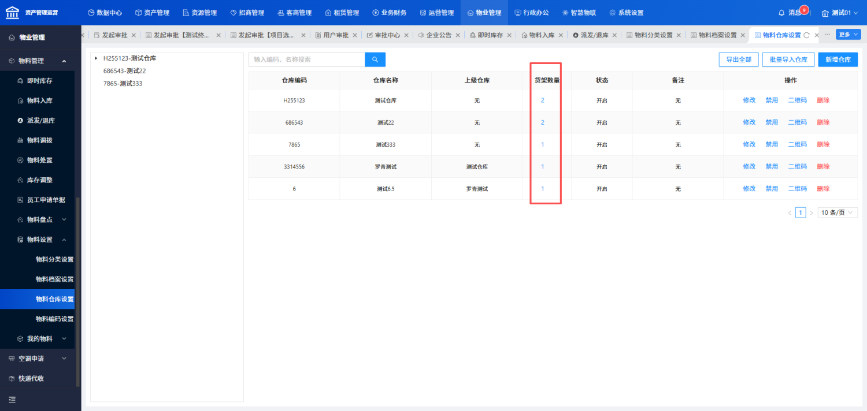Open shelf count 1 for 罗吉测试
867x411 pixels.
click(x=543, y=167)
